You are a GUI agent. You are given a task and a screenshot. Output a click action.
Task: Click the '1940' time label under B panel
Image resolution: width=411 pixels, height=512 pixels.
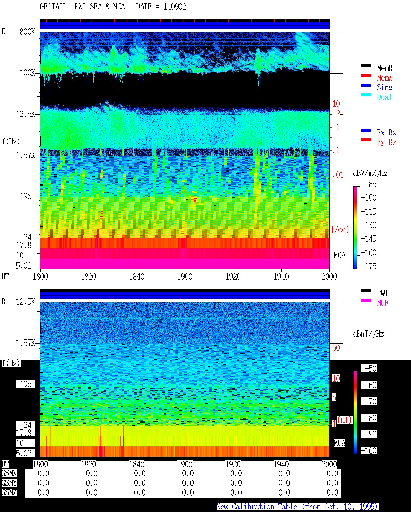[x=281, y=464]
